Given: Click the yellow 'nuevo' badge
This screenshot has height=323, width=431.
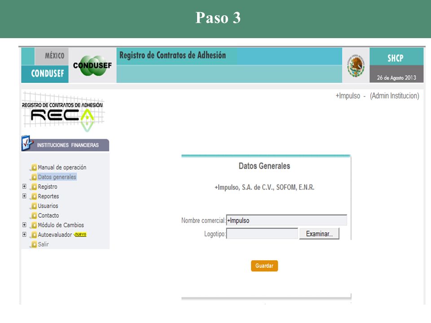Looking at the screenshot, I should click(80, 234).
